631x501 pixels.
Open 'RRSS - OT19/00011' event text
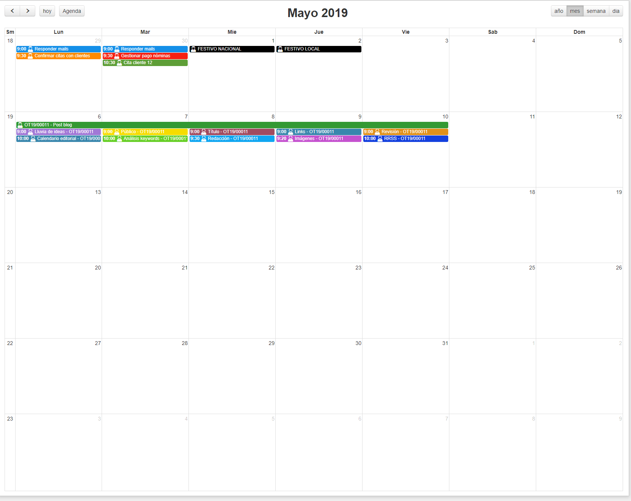tap(405, 139)
